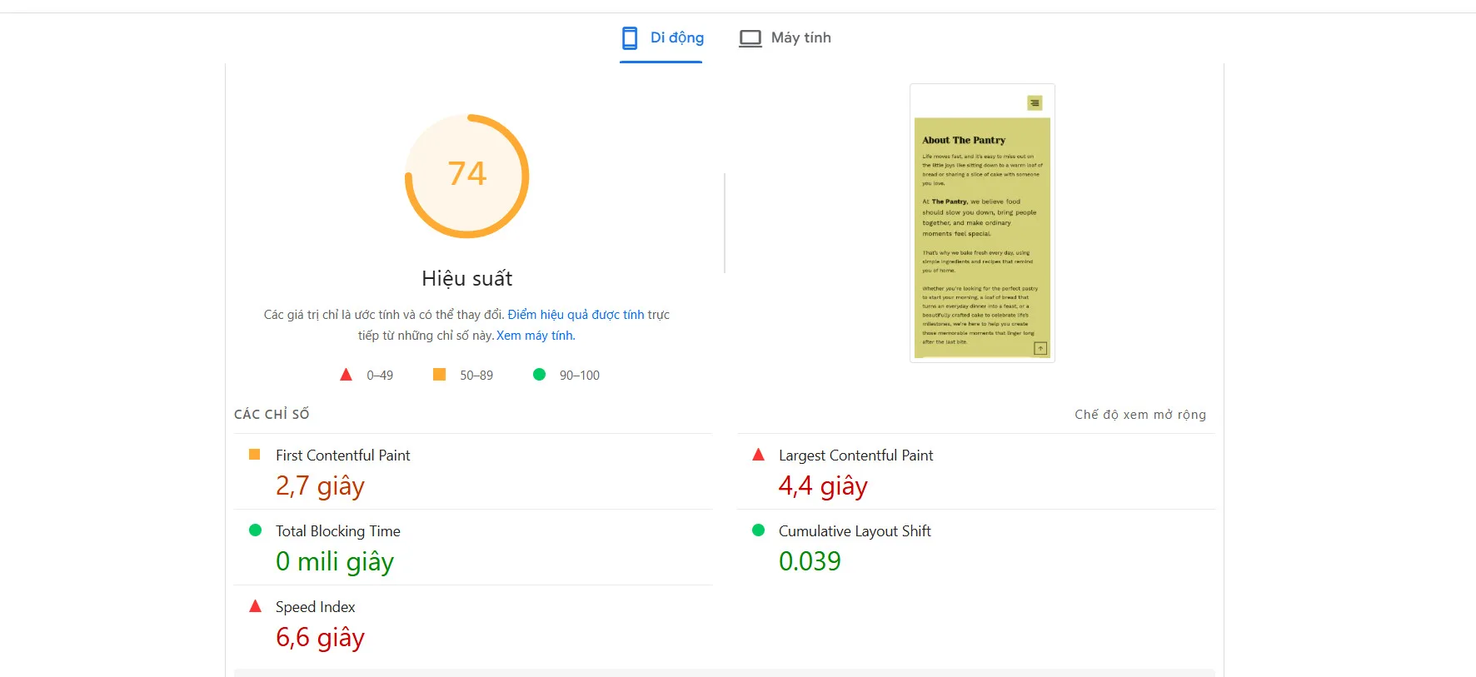Screen dimensions: 1476x677
Task: Click the 0 mili giây value
Action: tap(335, 561)
